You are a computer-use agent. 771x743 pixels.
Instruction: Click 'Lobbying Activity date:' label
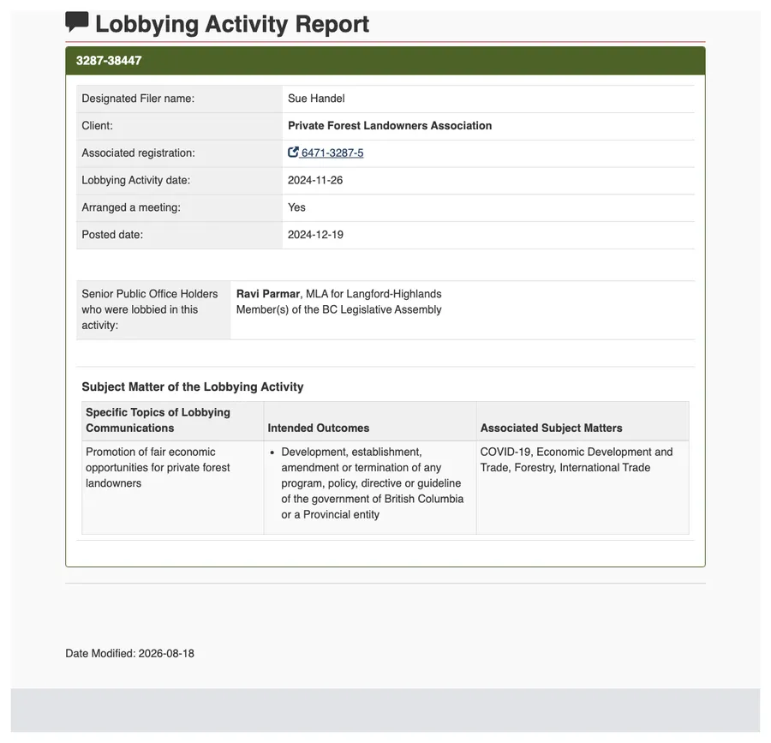click(x=135, y=180)
